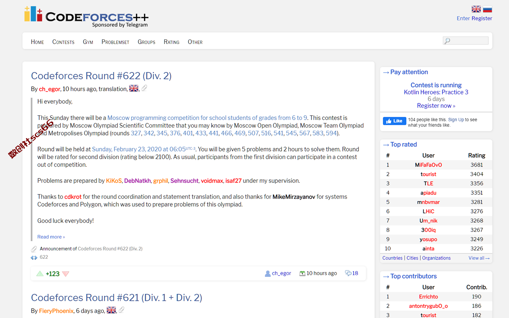Click Register now » link

click(436, 106)
